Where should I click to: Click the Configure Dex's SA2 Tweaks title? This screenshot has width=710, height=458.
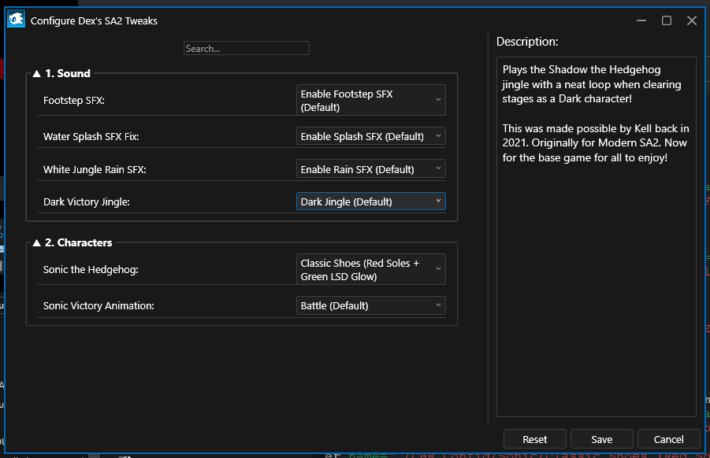tap(94, 20)
